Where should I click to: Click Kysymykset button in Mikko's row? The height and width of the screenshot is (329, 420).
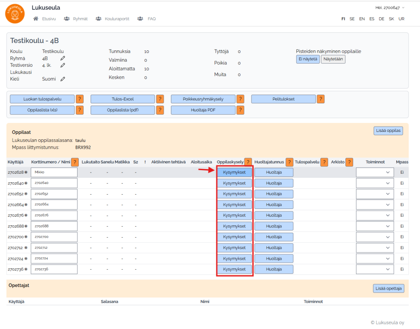click(234, 172)
